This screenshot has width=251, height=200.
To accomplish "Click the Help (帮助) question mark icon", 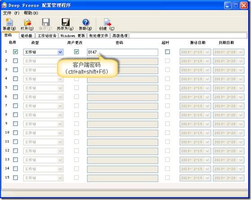I will click(x=86, y=22).
